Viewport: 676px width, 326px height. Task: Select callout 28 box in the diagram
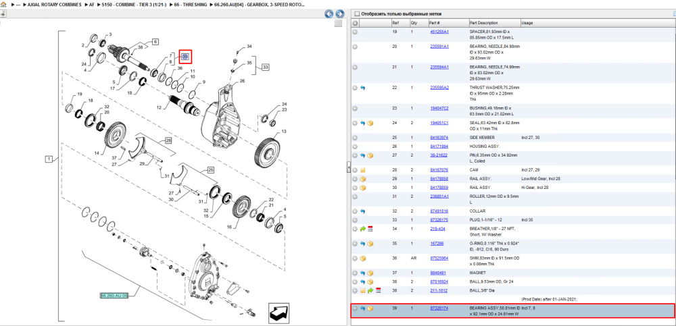168,140
